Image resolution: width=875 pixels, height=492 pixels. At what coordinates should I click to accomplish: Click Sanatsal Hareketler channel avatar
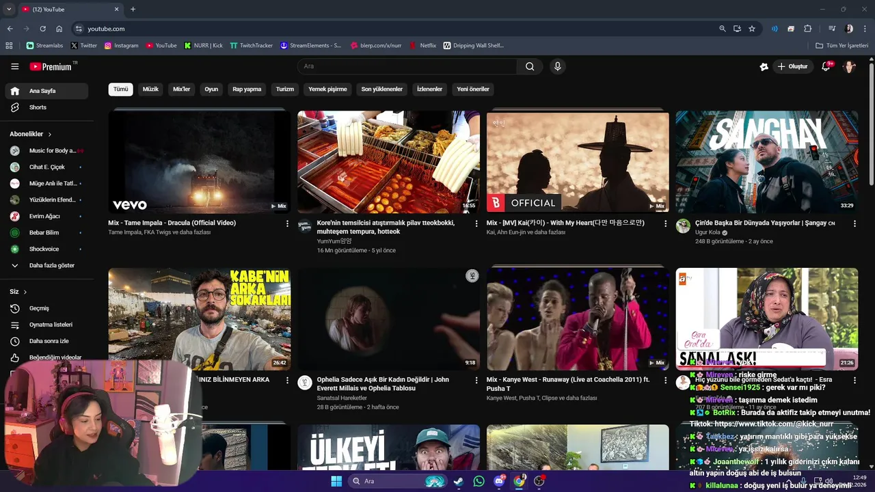click(304, 383)
